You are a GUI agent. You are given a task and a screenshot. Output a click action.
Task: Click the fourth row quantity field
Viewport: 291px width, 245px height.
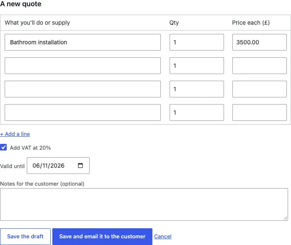(x=197, y=112)
